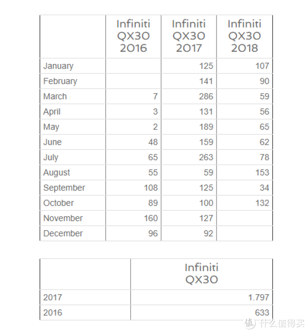Click the watermark logo in the corner

click(250, 323)
